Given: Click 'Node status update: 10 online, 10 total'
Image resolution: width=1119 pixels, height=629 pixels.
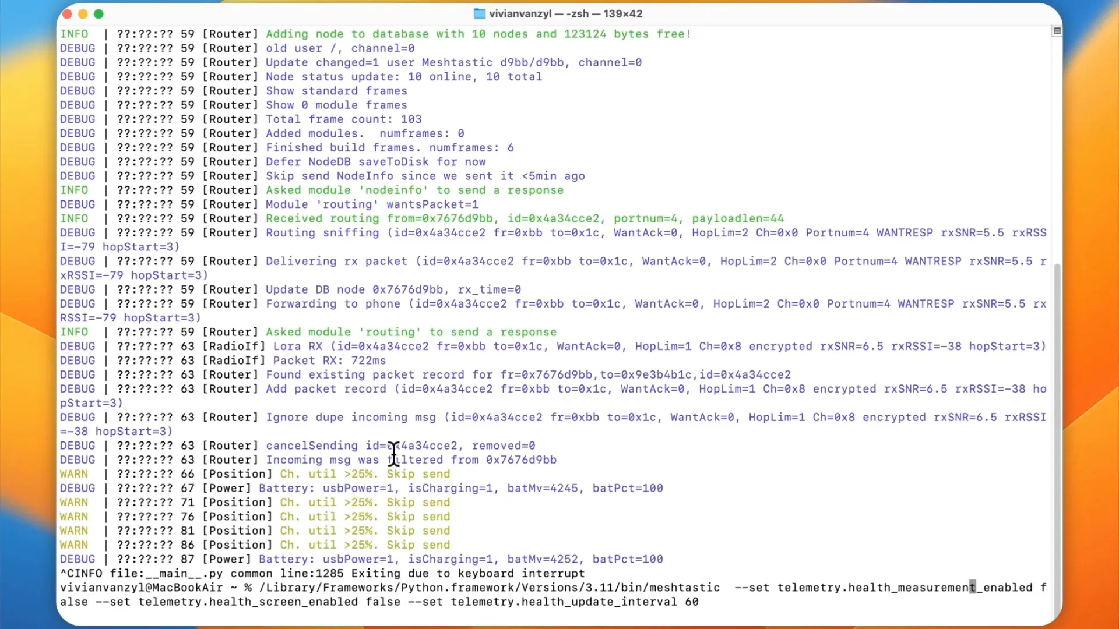Looking at the screenshot, I should tap(404, 77).
